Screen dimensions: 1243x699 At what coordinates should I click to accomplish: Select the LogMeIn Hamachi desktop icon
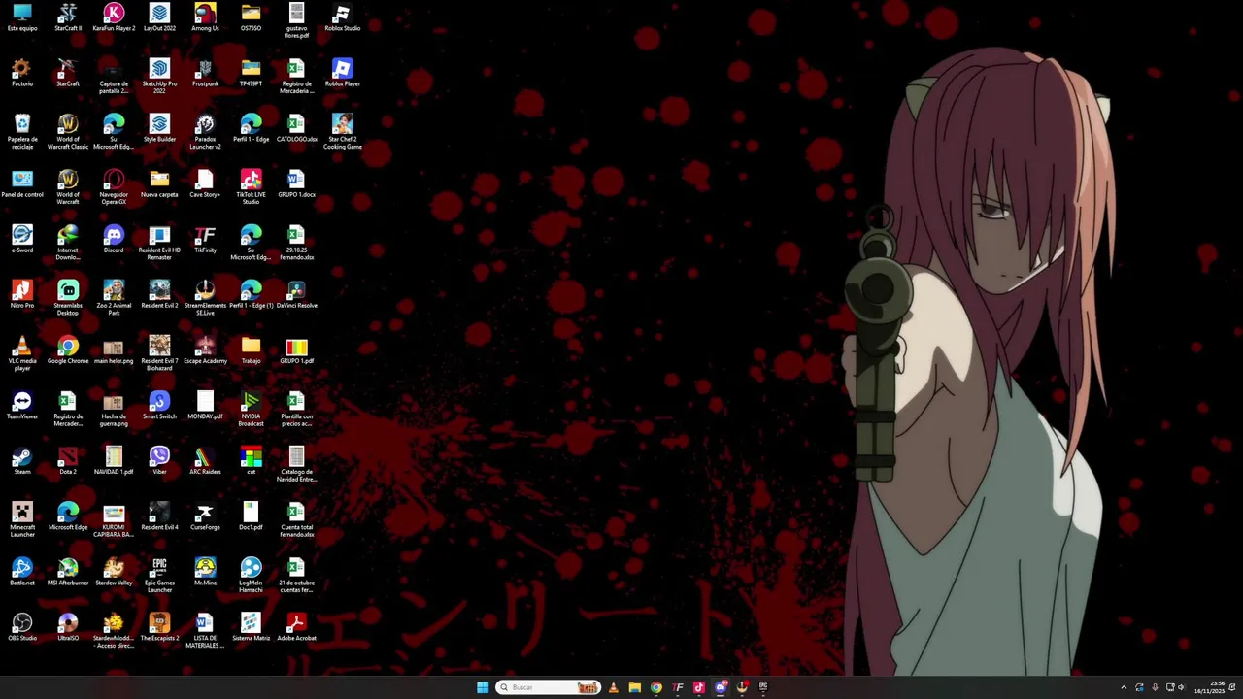pyautogui.click(x=251, y=574)
